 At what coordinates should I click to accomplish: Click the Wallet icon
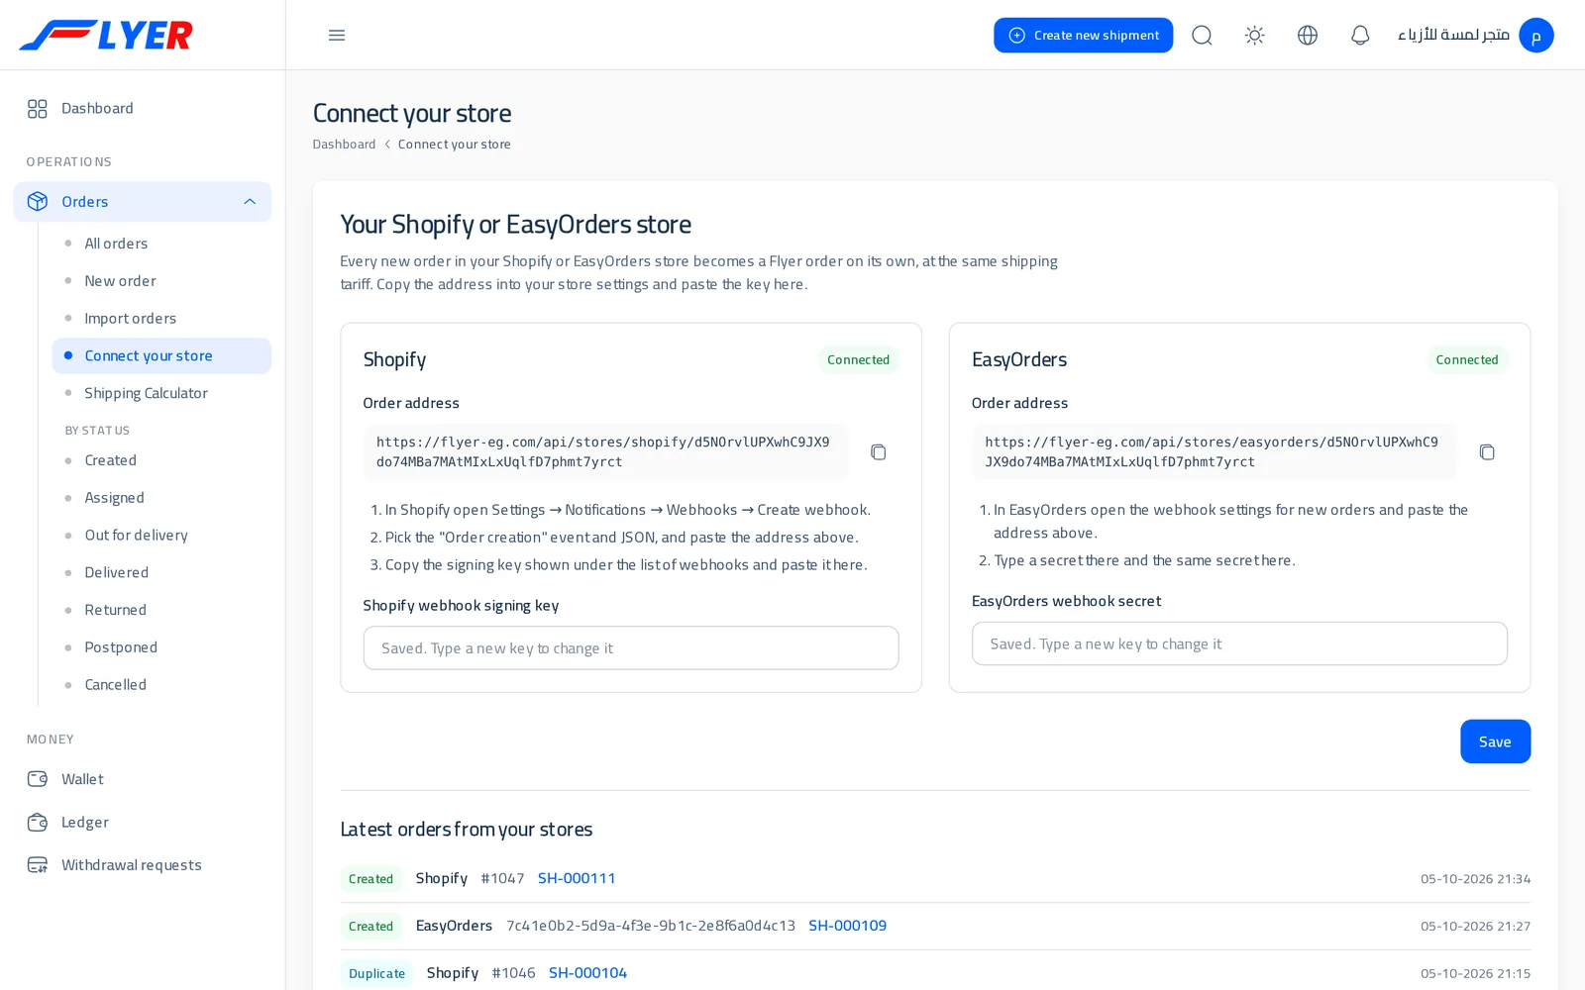pyautogui.click(x=38, y=779)
